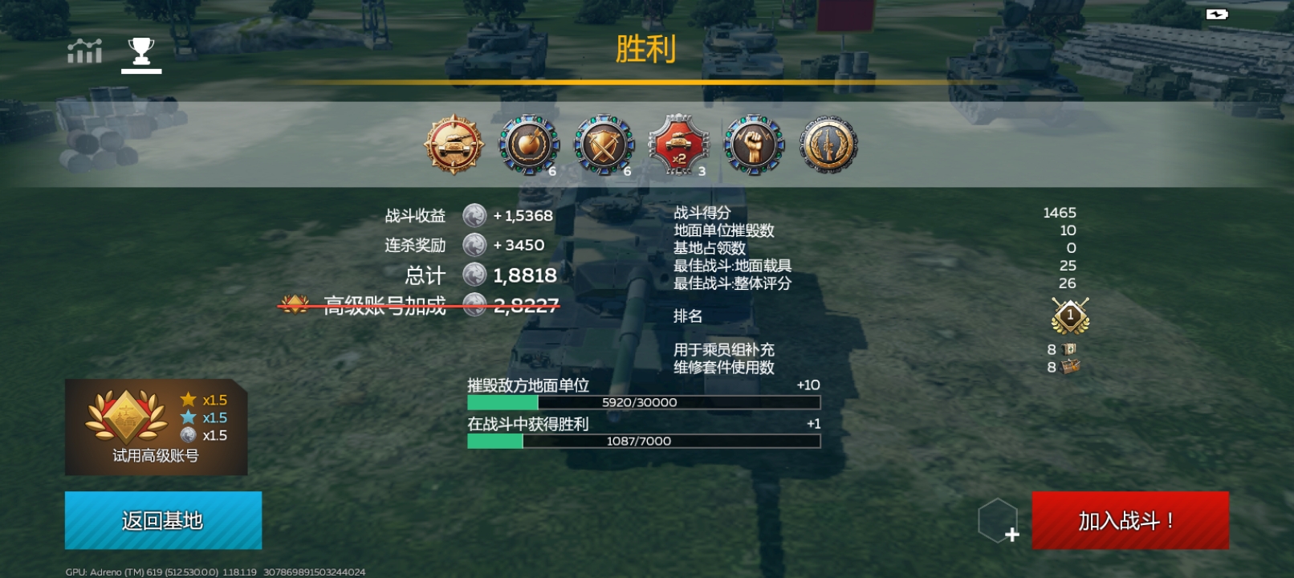The image size is (1294, 578).
Task: Click the golden missile medal badge
Action: [828, 144]
